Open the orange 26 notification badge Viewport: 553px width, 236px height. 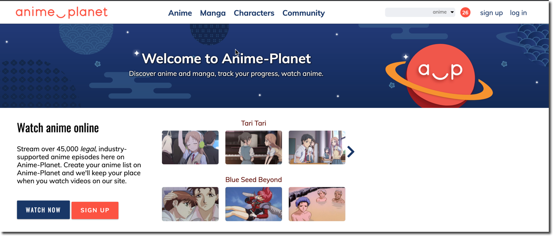pos(465,13)
